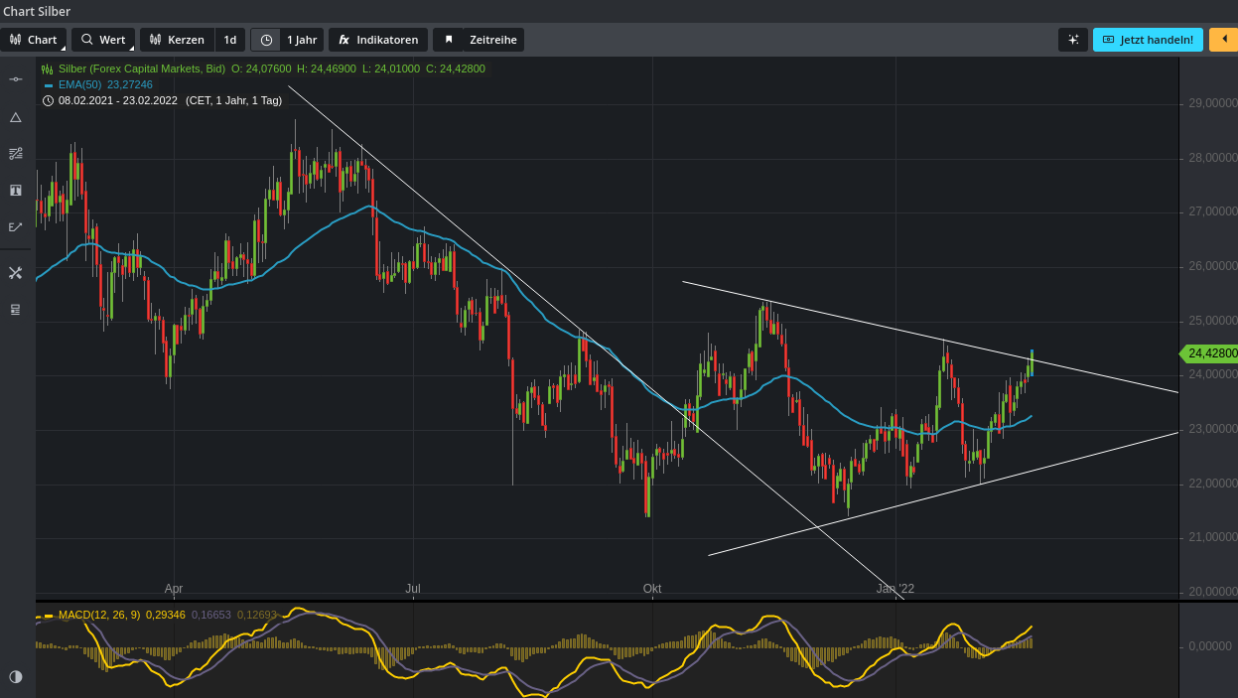The height and width of the screenshot is (698, 1238).
Task: Open the Indikatoren menu
Action: click(x=378, y=40)
